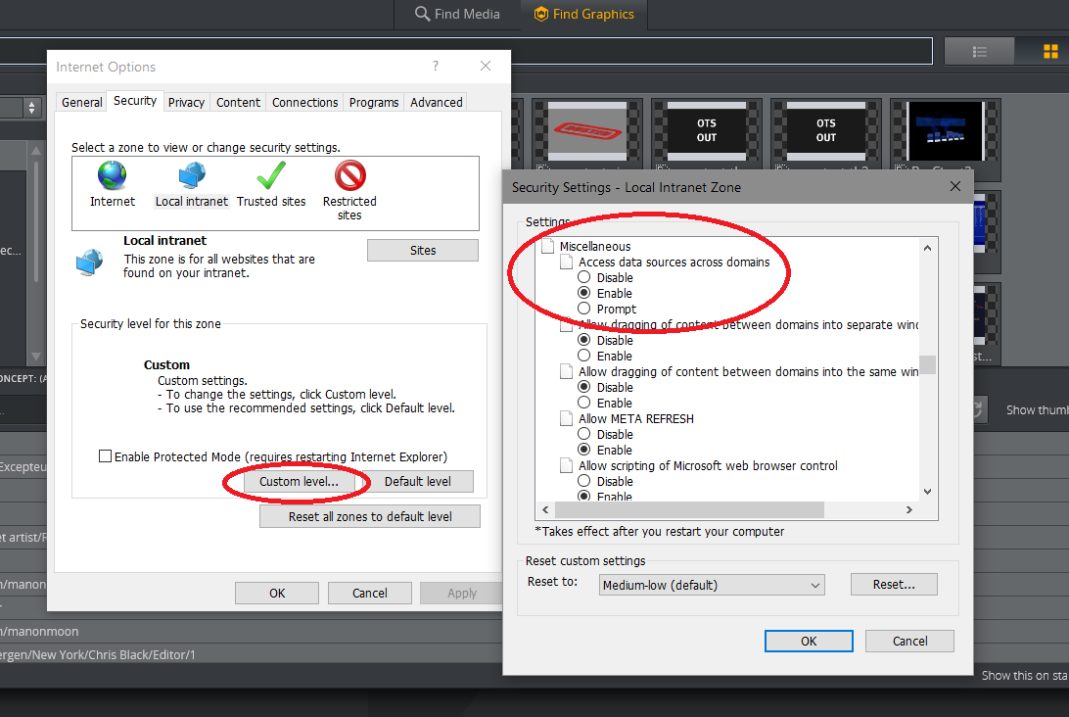Click the Custom level button
The width and height of the screenshot is (1069, 717).
pyautogui.click(x=299, y=482)
